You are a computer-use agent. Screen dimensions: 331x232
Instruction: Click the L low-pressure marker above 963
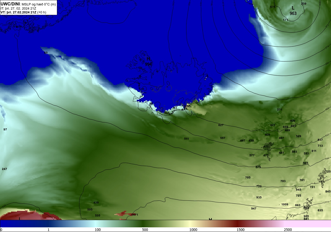[x=293, y=8]
